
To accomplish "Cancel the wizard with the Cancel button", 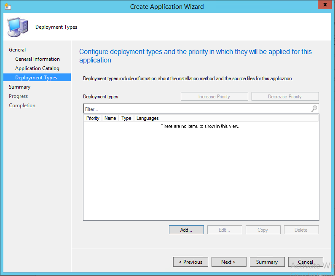I will [306, 262].
